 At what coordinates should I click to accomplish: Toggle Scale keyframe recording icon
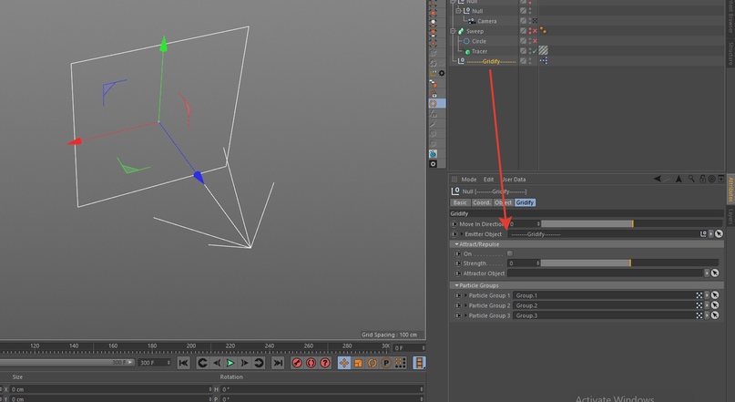tap(358, 363)
